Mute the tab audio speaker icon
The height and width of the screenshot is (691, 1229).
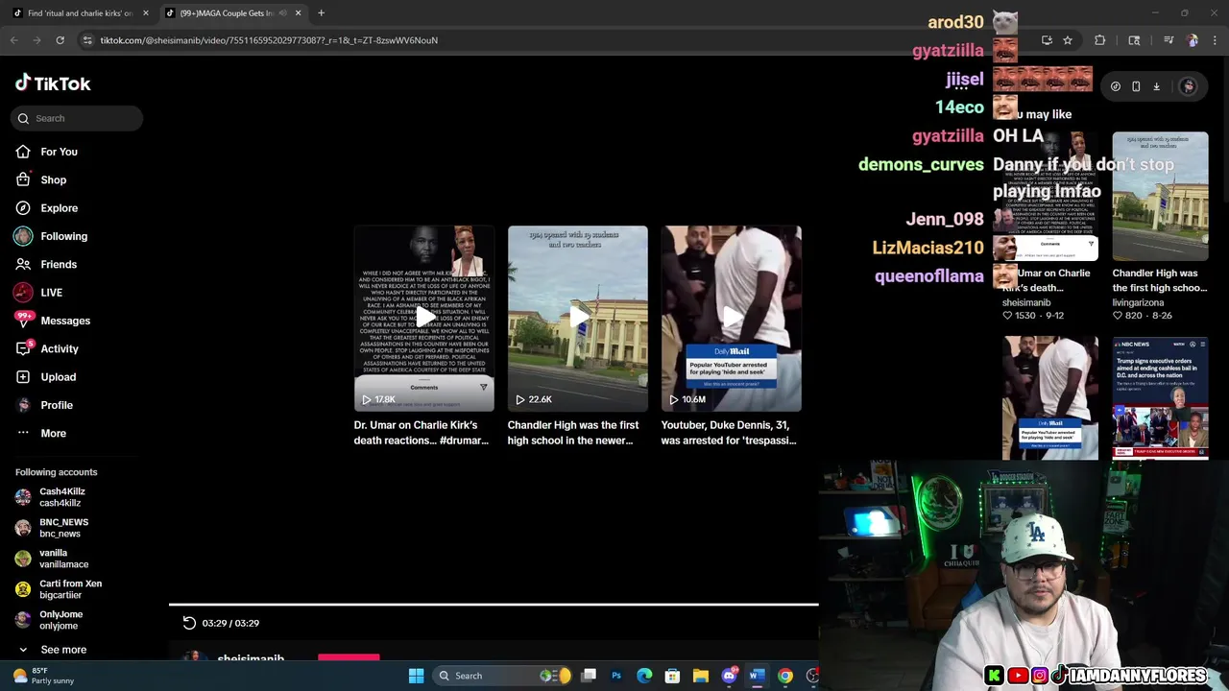[282, 13]
